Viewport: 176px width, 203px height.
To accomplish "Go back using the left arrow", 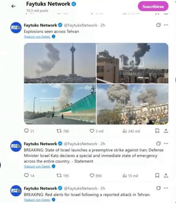I will coord(14,6).
